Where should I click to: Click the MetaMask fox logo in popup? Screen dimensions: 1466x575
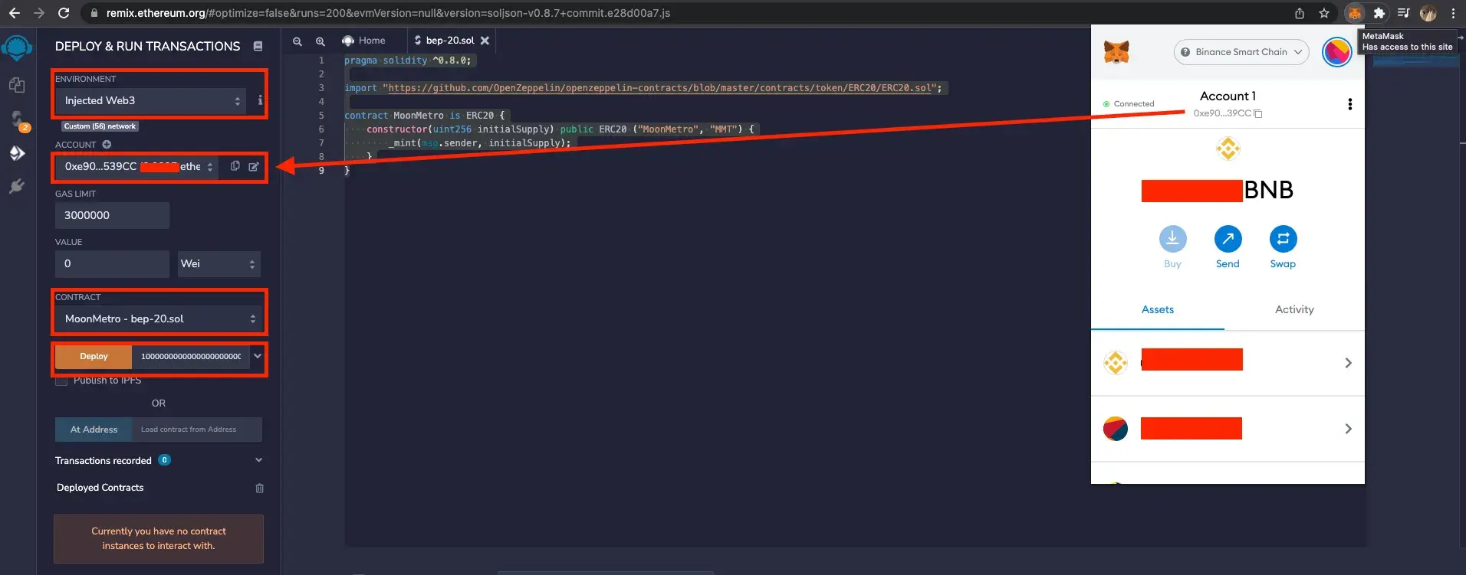tap(1116, 52)
